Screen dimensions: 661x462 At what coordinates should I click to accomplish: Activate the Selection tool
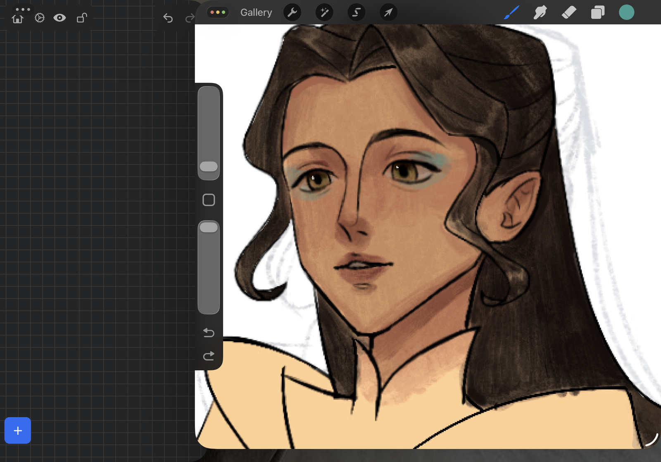tap(356, 12)
